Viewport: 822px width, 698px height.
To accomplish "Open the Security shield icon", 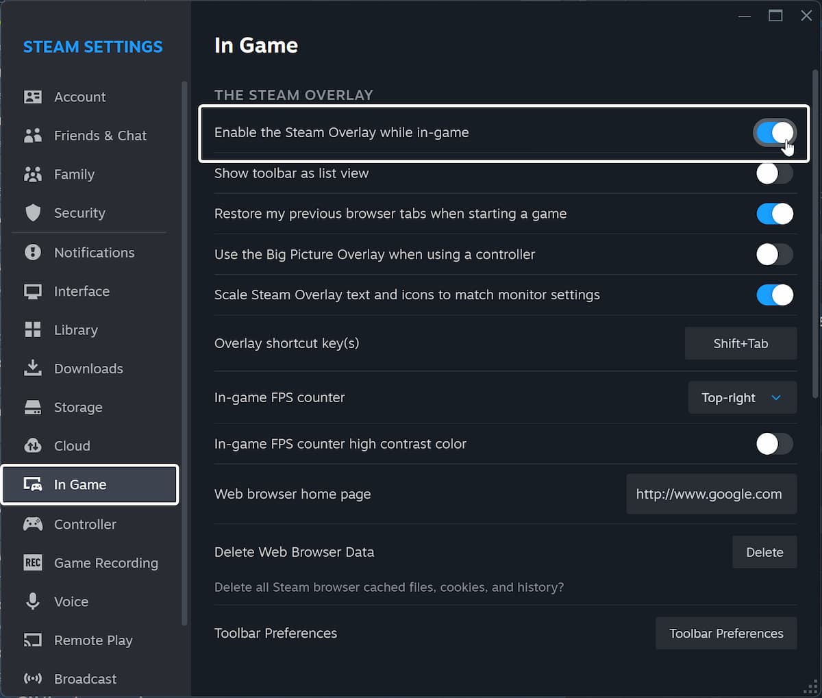I will pos(33,213).
